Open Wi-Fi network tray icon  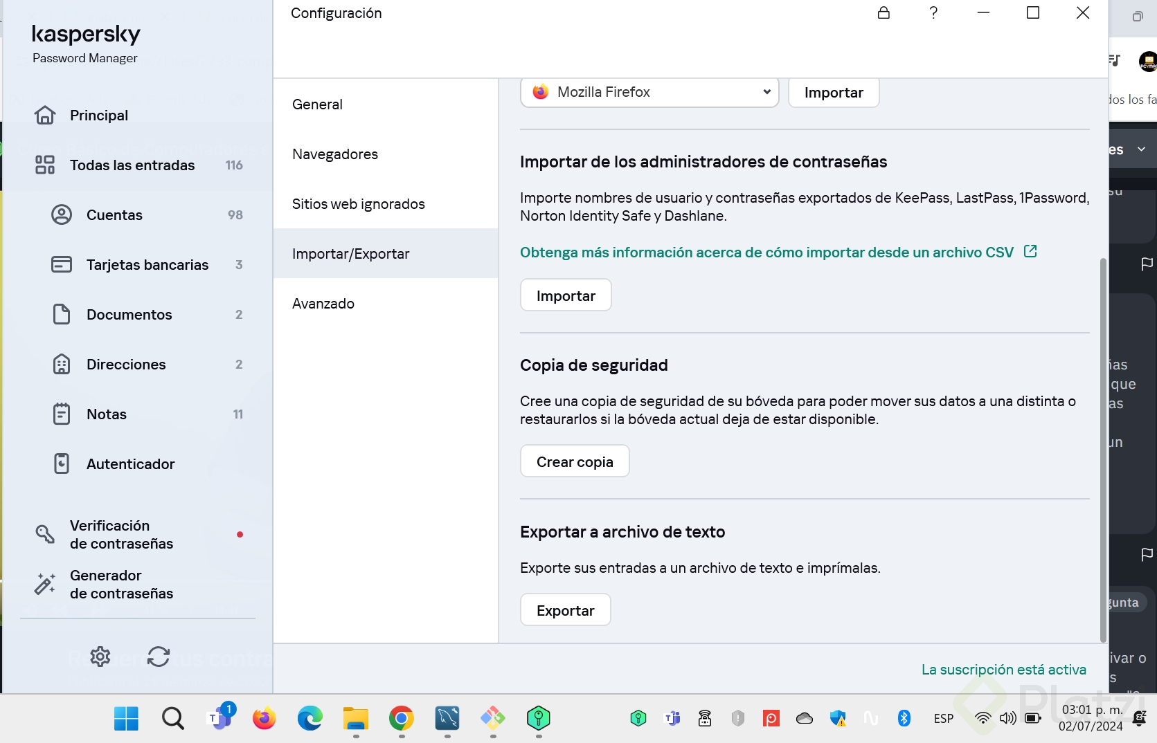coord(983,718)
